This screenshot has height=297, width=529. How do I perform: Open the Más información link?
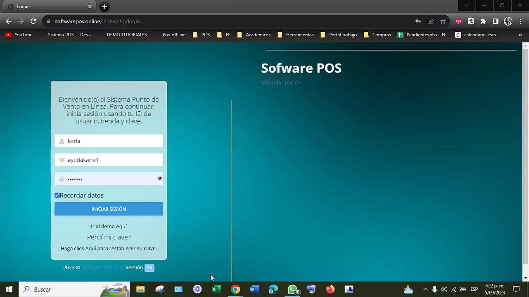point(281,82)
